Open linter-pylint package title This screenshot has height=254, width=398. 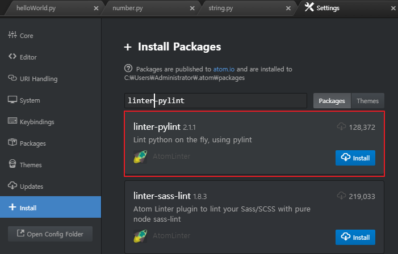[x=157, y=126]
